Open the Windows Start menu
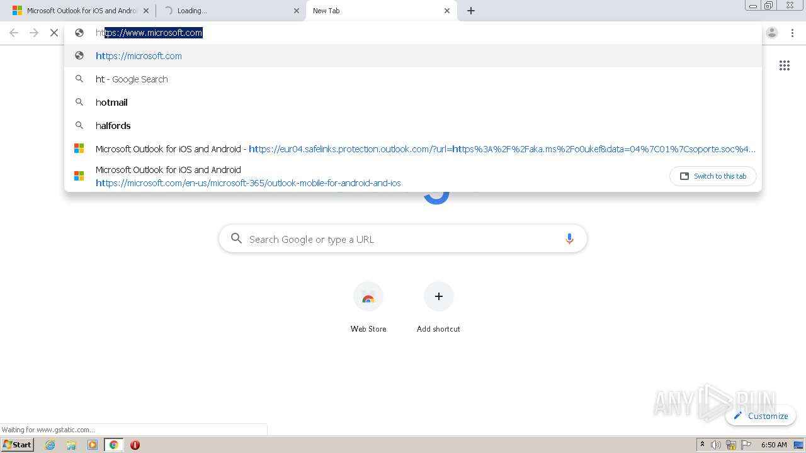The height and width of the screenshot is (453, 806). click(x=18, y=445)
